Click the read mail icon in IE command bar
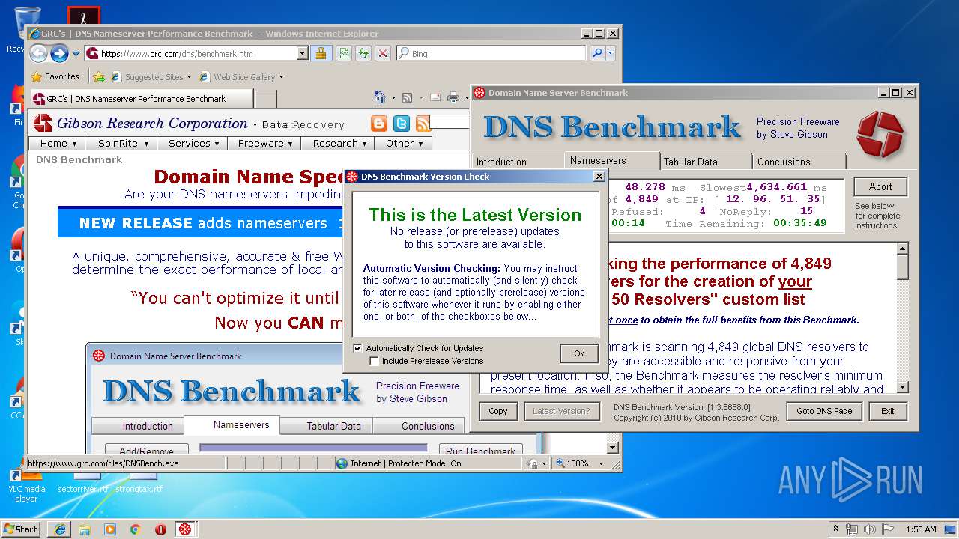The height and width of the screenshot is (539, 959). (x=435, y=97)
